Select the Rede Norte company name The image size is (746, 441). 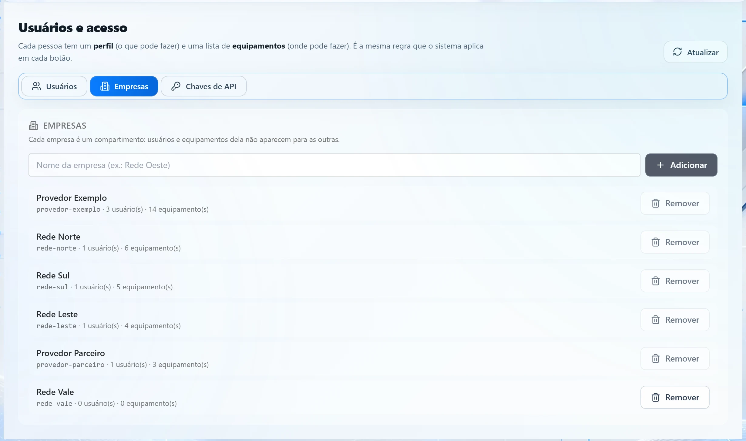click(58, 237)
